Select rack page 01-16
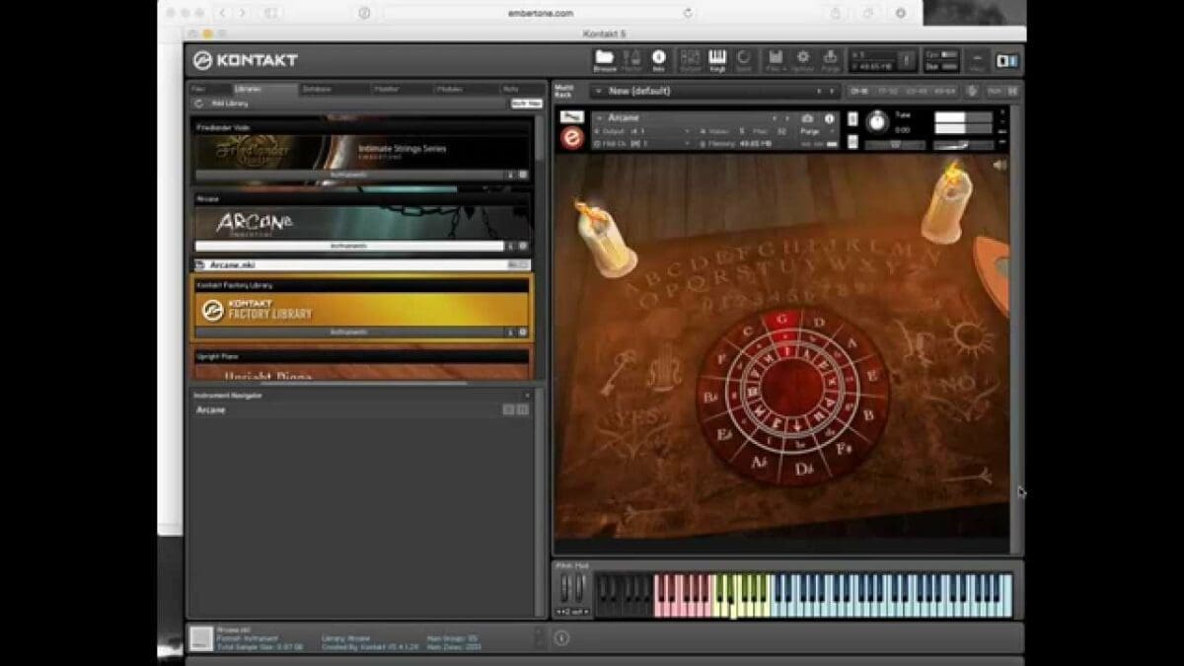This screenshot has width=1184, height=666. point(859,91)
